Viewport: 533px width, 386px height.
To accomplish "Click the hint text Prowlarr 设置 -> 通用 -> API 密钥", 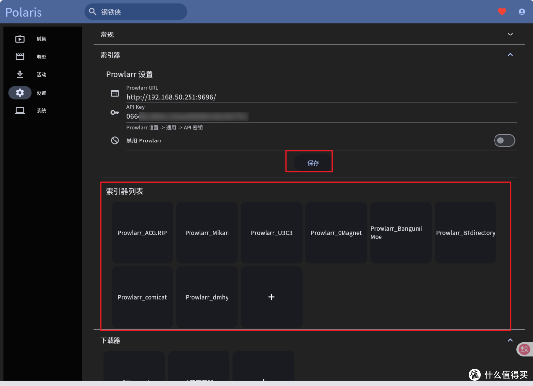I will pos(164,127).
